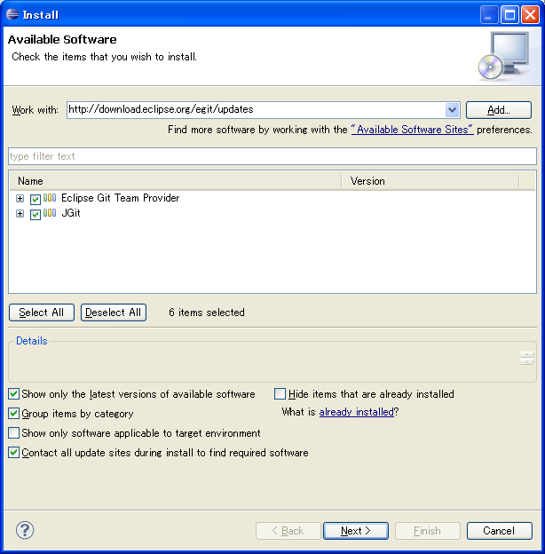
Task: Proceed with the Next button
Action: [356, 531]
